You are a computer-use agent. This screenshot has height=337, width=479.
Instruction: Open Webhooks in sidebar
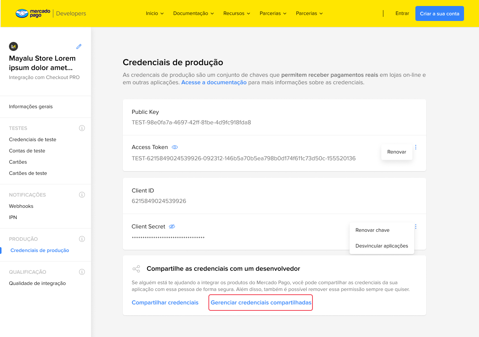(x=21, y=206)
